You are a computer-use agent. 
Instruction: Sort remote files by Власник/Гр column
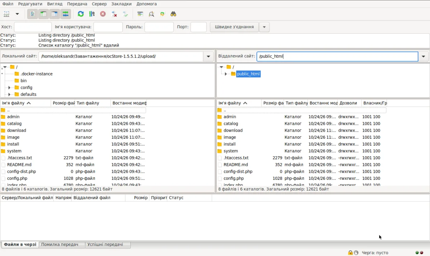tap(374, 103)
